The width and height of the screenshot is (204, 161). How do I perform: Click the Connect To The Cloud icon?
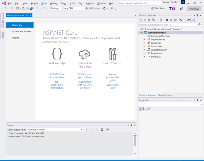coord(85,54)
